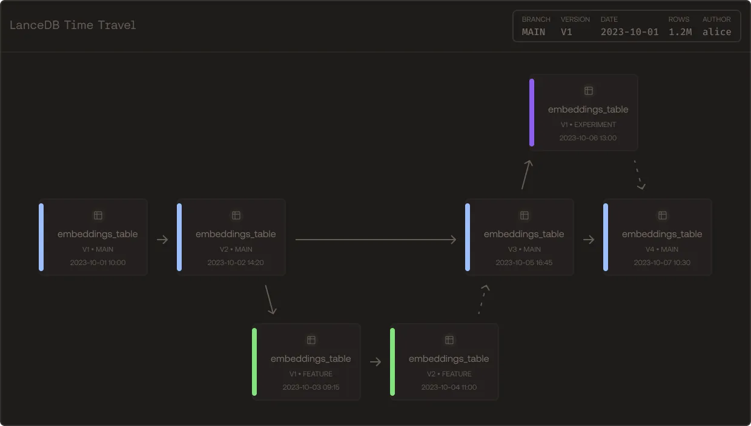Click table icon on V4 MAIN node
Screen dimensions: 751x426
pos(663,215)
